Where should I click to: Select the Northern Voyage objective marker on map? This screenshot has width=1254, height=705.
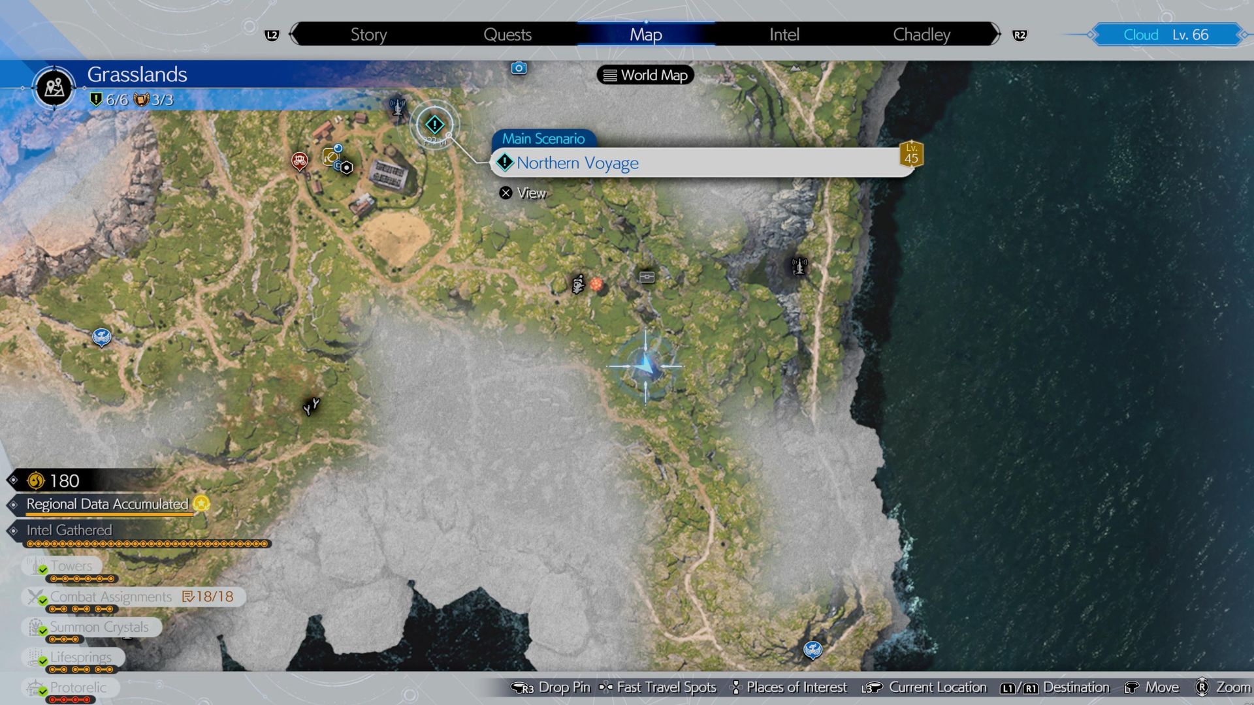tap(434, 124)
